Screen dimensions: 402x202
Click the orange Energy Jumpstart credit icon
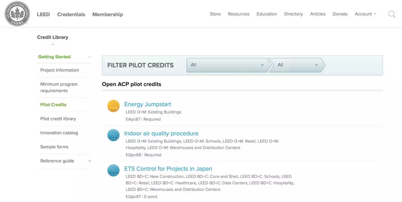[114, 106]
